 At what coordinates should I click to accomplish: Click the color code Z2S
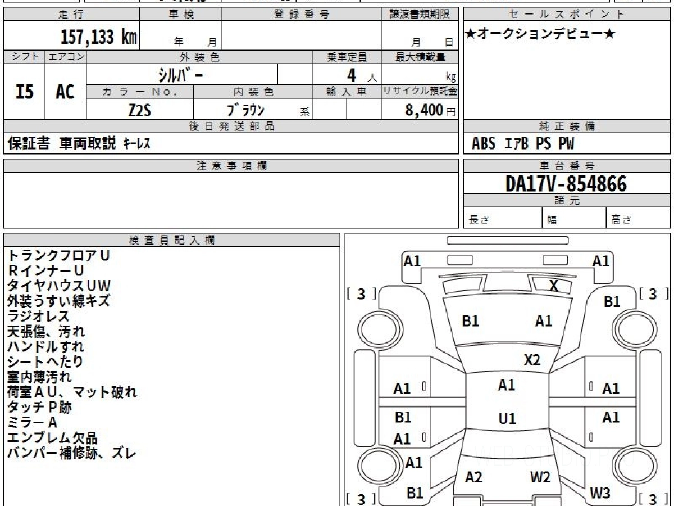pyautogui.click(x=140, y=110)
